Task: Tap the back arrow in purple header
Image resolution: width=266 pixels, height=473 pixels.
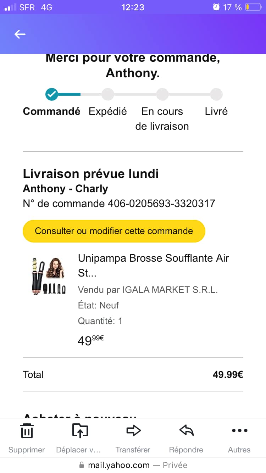Action: tap(20, 34)
